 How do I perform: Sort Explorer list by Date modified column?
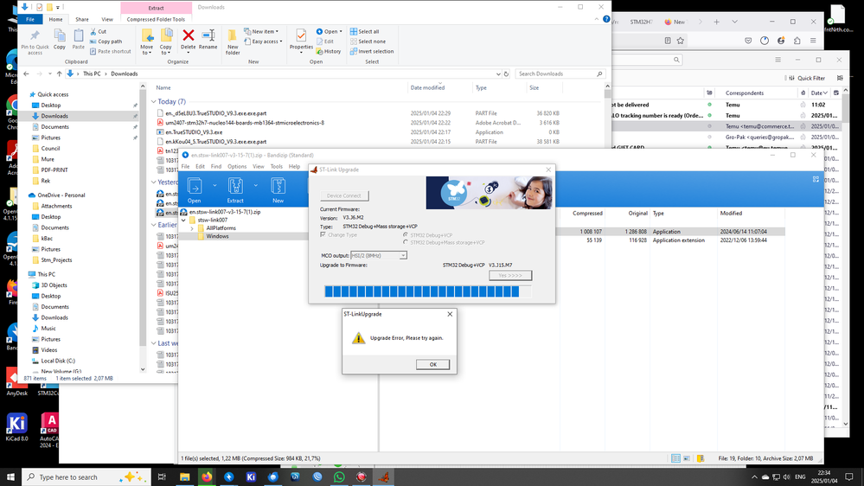coord(427,87)
